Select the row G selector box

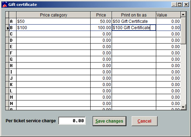click(x=7, y=59)
